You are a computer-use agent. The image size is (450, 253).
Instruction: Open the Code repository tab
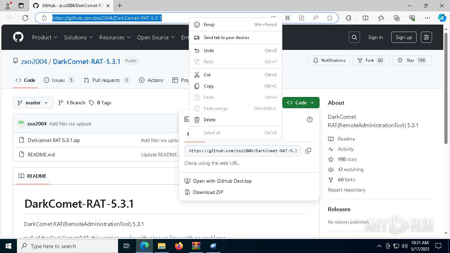[x=25, y=80]
